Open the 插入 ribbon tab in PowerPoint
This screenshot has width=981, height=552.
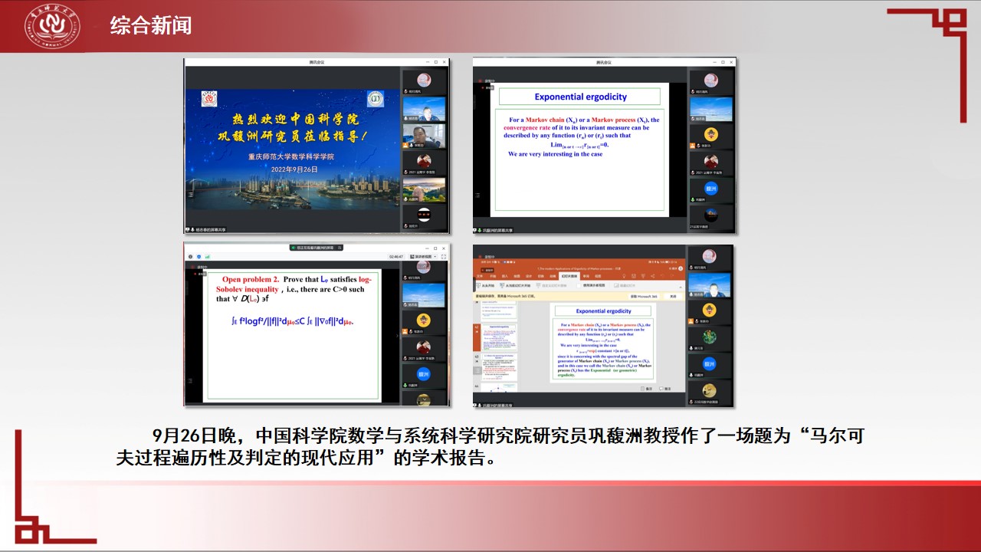pos(504,276)
